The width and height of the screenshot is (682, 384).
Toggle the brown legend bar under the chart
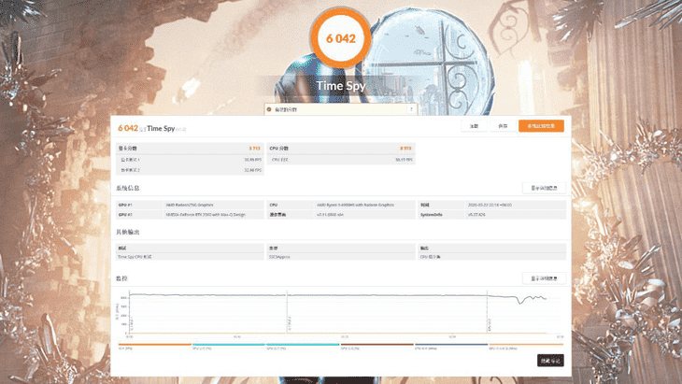pyautogui.click(x=377, y=345)
